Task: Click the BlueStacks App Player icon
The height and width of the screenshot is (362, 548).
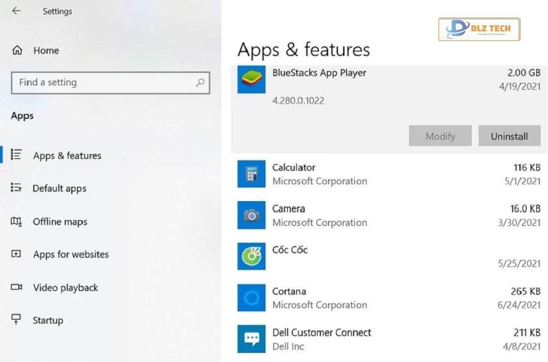Action: point(251,79)
